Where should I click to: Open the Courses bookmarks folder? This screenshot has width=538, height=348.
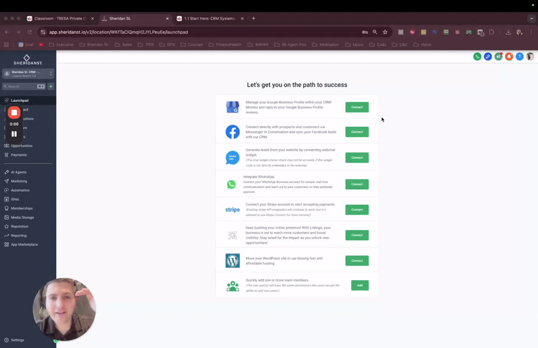pos(191,45)
